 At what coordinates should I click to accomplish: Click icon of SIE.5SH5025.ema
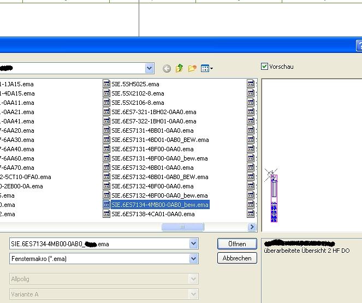(106, 84)
